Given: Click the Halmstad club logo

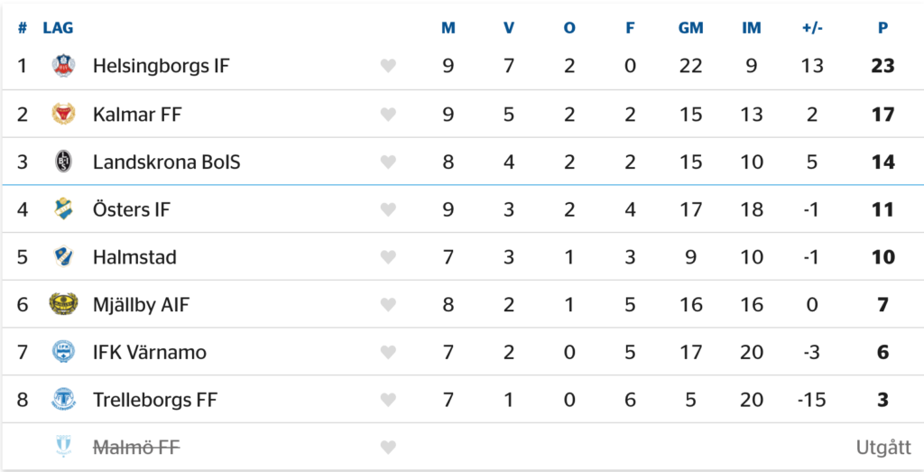Looking at the screenshot, I should tap(62, 256).
